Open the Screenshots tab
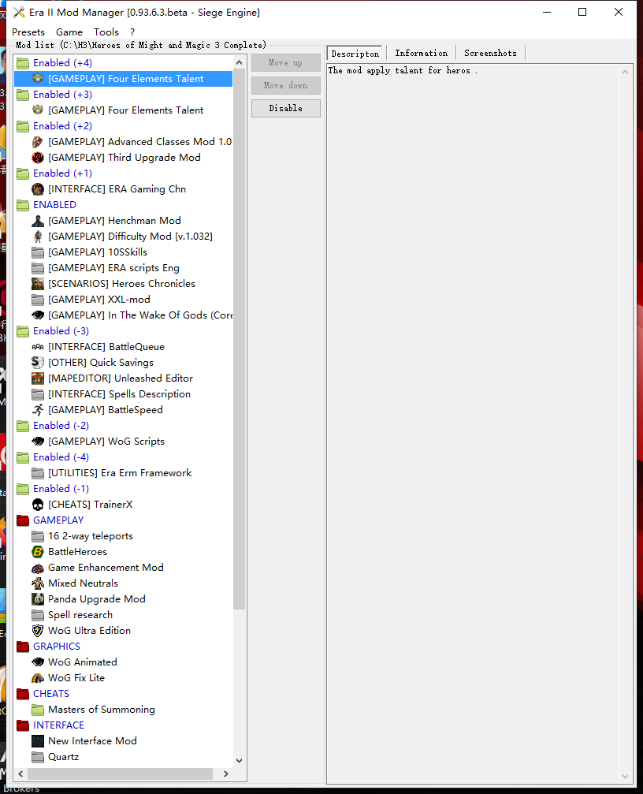This screenshot has width=643, height=794. pyautogui.click(x=490, y=53)
